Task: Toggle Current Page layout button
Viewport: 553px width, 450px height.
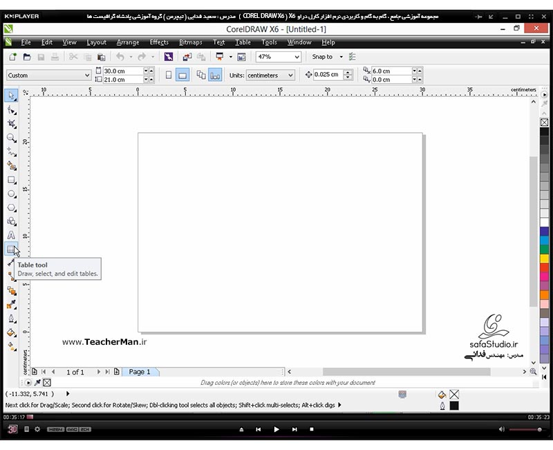Action: [x=215, y=75]
